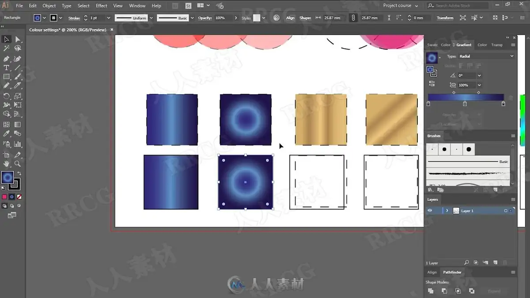This screenshot has width=530, height=298.
Task: Activate the Gradient fill mode button in the toolbox
Action: point(12,197)
